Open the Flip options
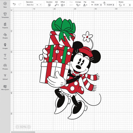The image size is (133, 133). pyautogui.click(x=85, y=5)
